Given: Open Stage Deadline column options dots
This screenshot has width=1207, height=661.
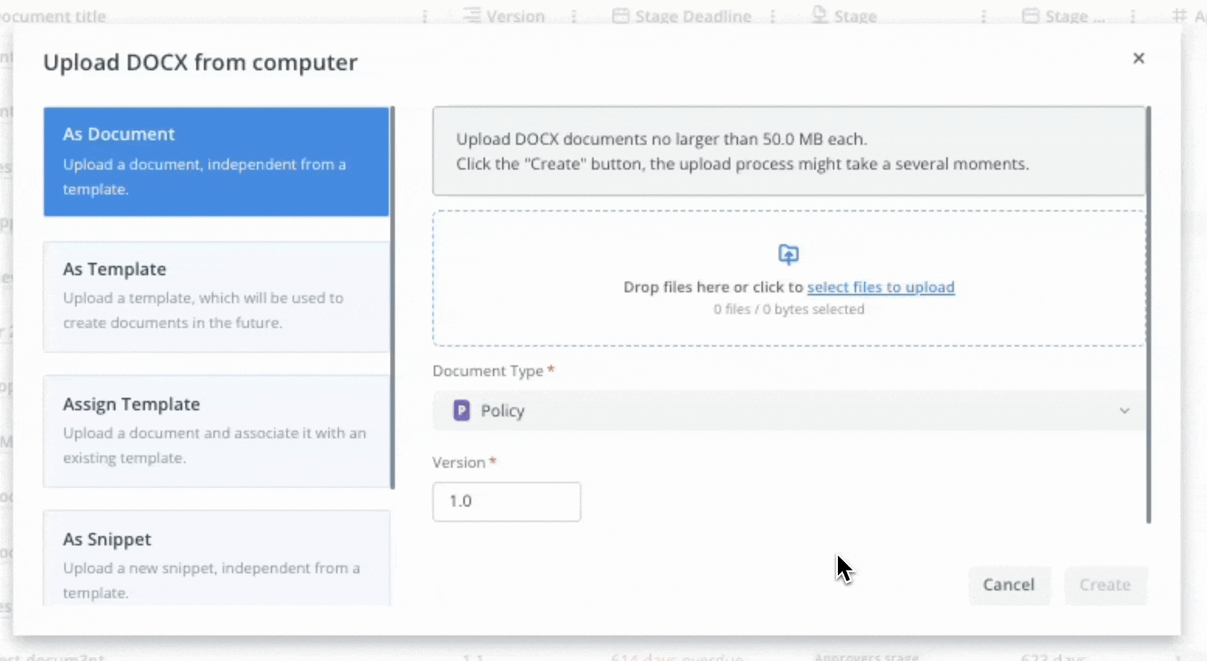Looking at the screenshot, I should [x=772, y=17].
